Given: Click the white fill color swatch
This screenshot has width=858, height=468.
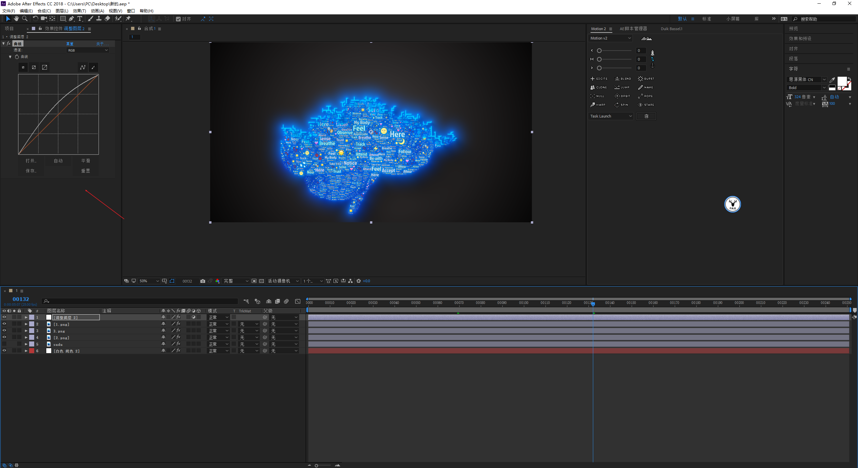Looking at the screenshot, I should 842,81.
